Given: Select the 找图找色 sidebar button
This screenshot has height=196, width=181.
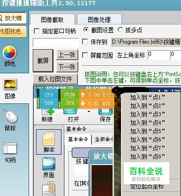Looking at the screenshot, I should click(13, 31).
